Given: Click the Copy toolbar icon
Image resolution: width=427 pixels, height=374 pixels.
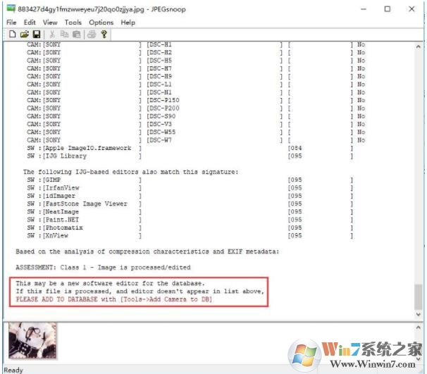Looking at the screenshot, I should click(x=64, y=35).
